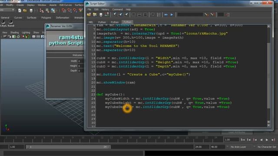Click CityG python shelf button
This screenshot has height=156, width=278.
3,24
